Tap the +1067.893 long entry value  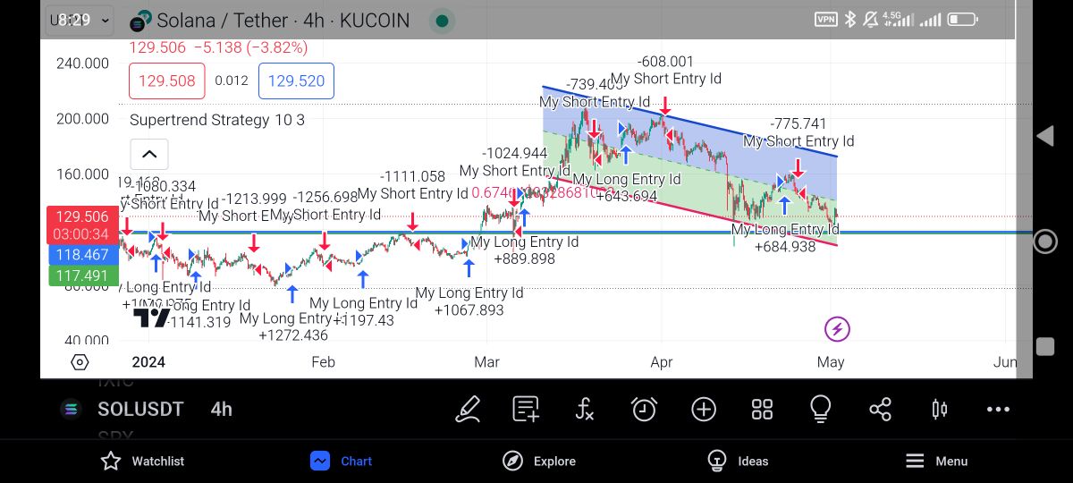469,309
